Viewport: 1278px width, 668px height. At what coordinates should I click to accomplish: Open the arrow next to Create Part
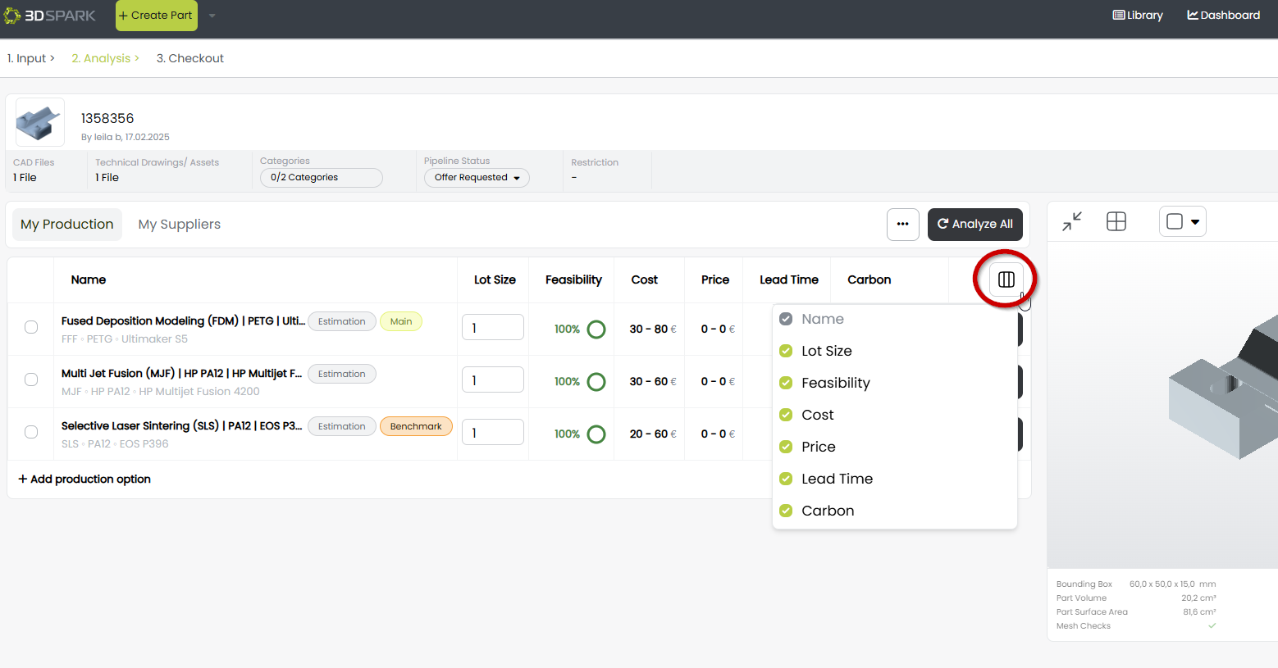[x=212, y=16]
